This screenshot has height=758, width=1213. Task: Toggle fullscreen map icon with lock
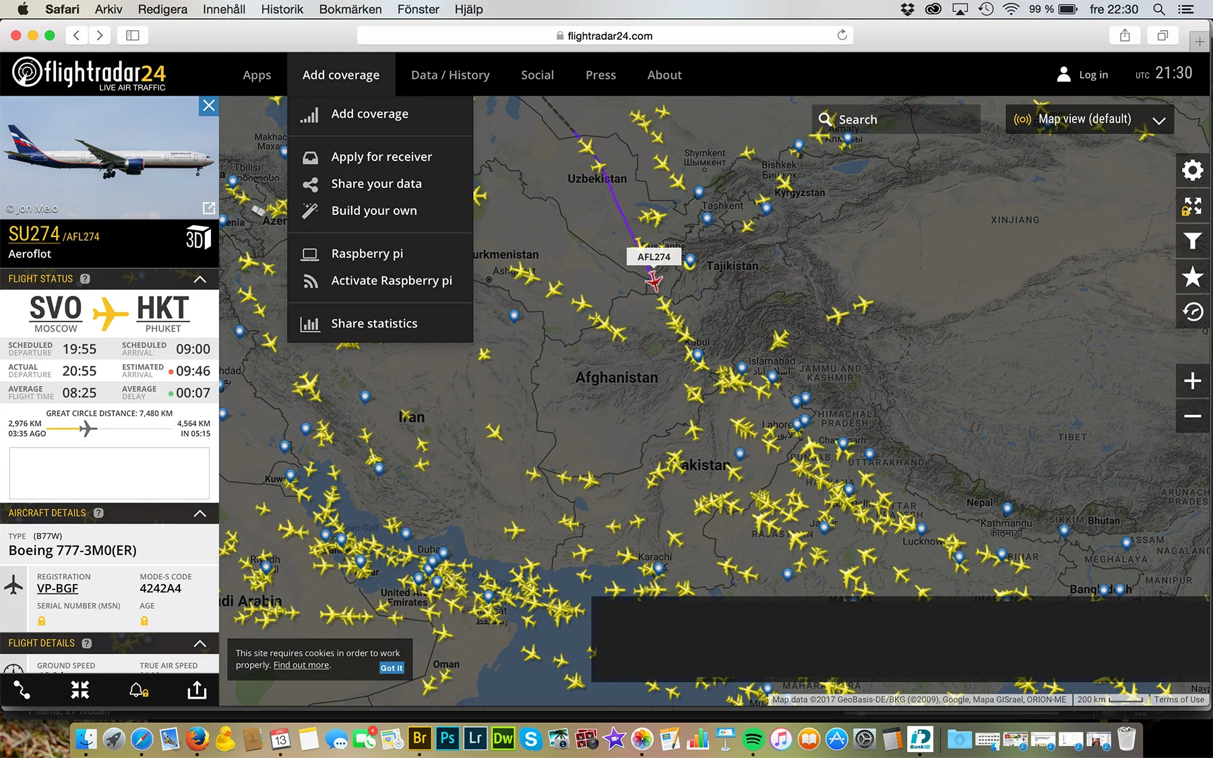[x=1193, y=206]
